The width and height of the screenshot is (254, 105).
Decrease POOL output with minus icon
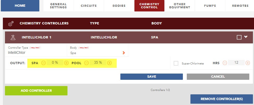pyautogui.click(x=86, y=63)
